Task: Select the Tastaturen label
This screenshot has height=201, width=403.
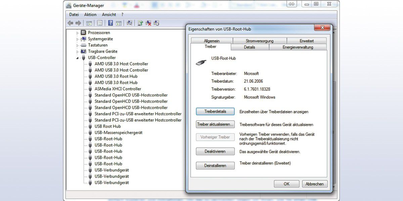Action: pyautogui.click(x=98, y=45)
